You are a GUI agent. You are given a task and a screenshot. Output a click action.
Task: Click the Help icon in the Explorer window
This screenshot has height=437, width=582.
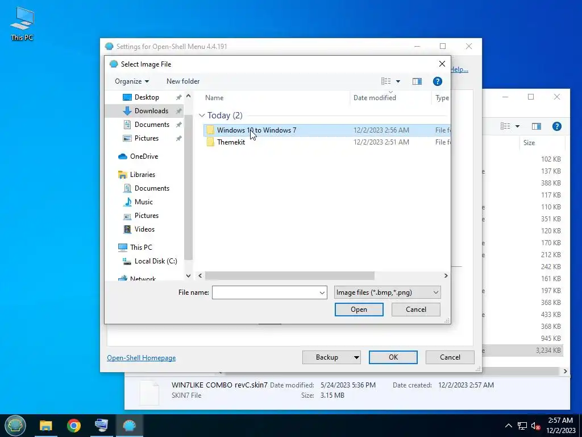coord(557,126)
